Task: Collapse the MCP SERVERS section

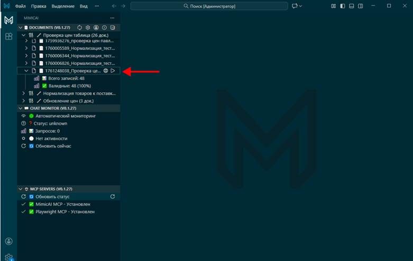Action: [21, 189]
